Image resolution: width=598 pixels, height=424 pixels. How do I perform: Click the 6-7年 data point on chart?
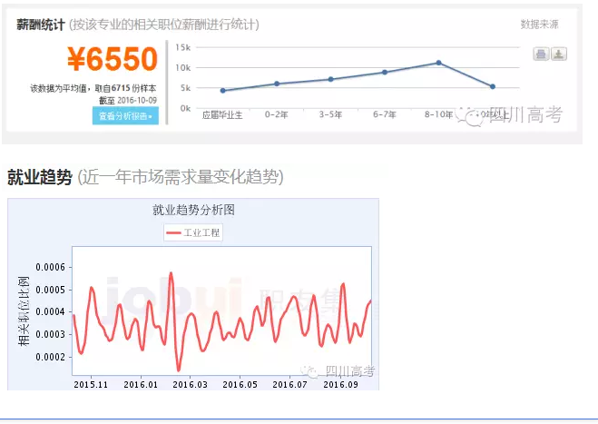pos(385,72)
